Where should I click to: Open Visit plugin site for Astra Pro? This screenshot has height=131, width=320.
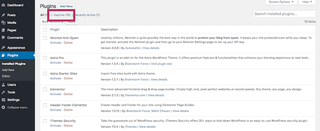point(161,64)
